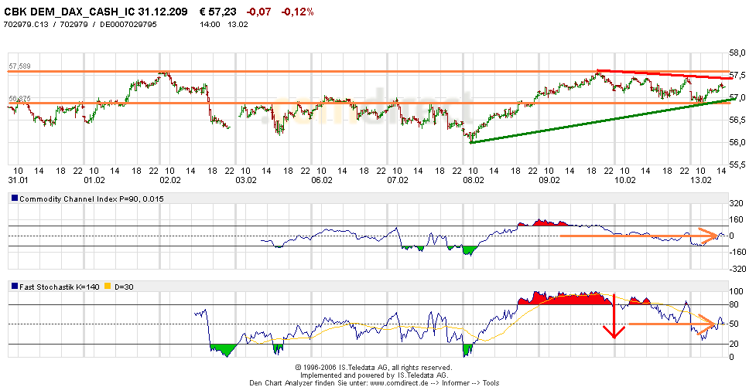This screenshot has width=749, height=387.
Task: Click the 31.01 date label
Action: [x=19, y=180]
